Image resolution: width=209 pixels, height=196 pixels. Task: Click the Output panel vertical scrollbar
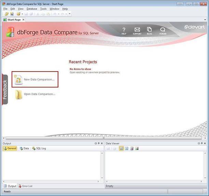102,166
